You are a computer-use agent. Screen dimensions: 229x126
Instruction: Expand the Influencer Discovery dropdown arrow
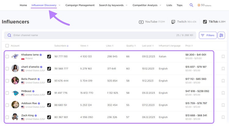click(x=60, y=5)
